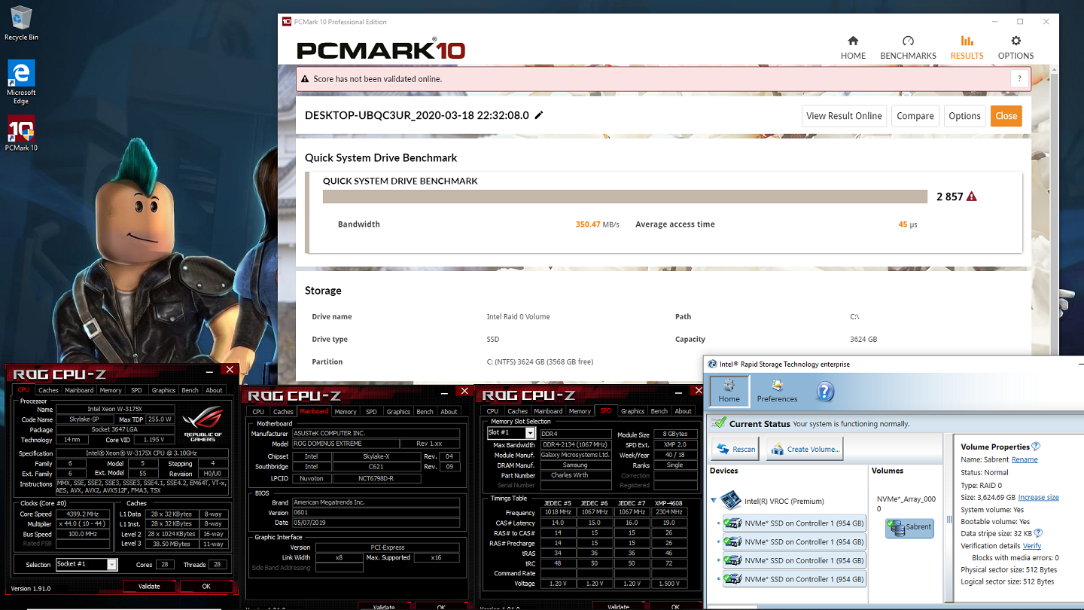Click the American Megatrends Inc. BIOS brand field
The height and width of the screenshot is (610, 1084).
pyautogui.click(x=375, y=502)
